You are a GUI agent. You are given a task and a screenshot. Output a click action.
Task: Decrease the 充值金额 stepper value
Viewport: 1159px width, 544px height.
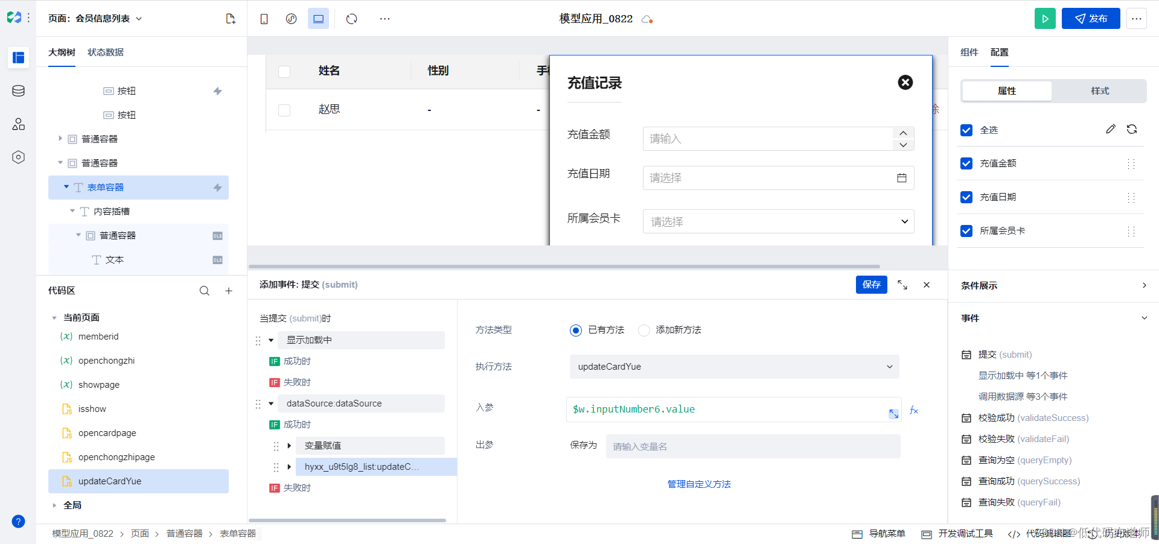(903, 145)
